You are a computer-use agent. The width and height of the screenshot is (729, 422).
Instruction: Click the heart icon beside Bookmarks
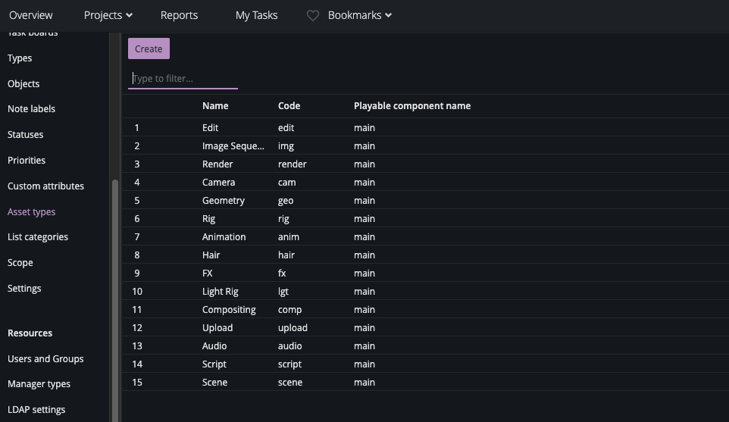pyautogui.click(x=313, y=15)
